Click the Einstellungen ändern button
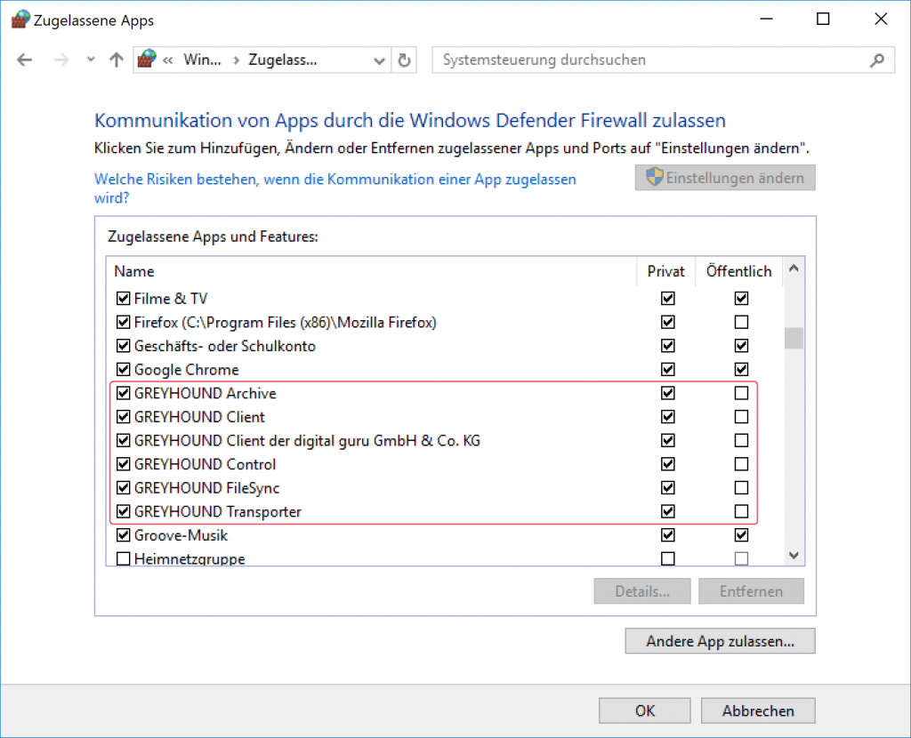 [725, 178]
